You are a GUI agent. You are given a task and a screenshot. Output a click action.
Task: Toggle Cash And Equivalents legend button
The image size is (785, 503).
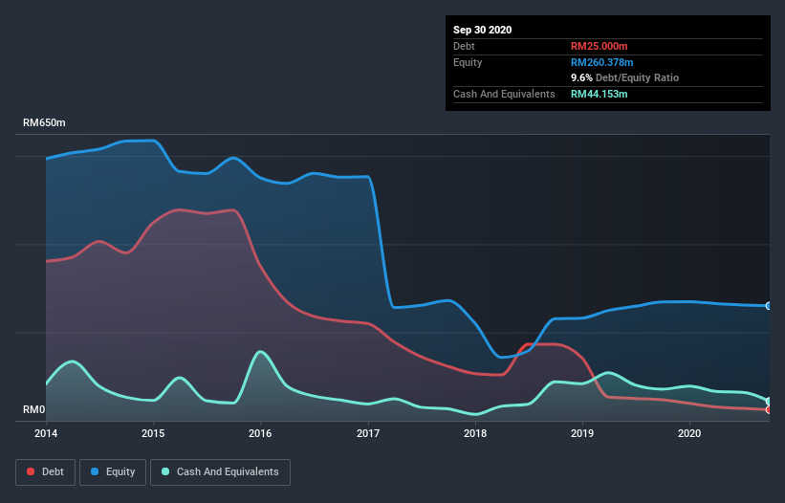220,472
